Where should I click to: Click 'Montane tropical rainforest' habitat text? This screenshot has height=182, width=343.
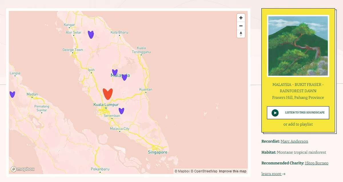(302, 152)
